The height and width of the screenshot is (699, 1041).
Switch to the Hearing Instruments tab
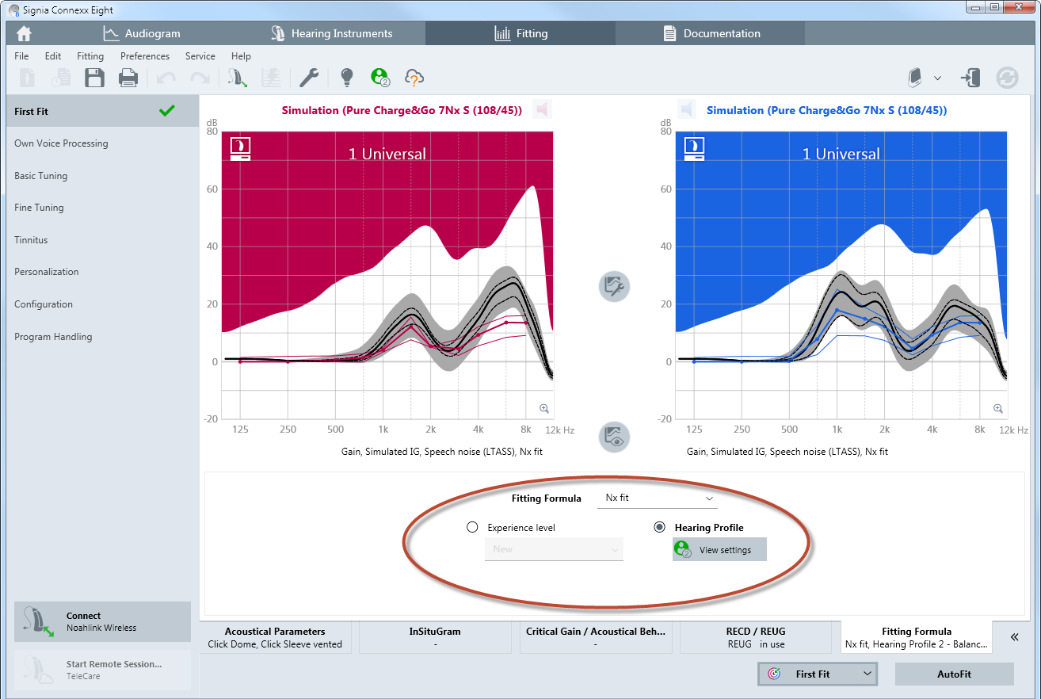(330, 33)
